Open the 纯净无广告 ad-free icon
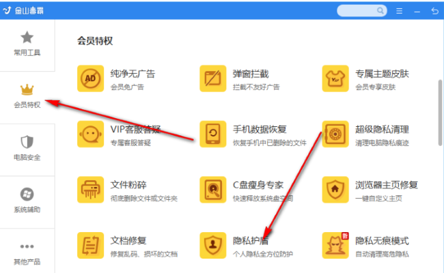The width and height of the screenshot is (444, 273). 91,78
